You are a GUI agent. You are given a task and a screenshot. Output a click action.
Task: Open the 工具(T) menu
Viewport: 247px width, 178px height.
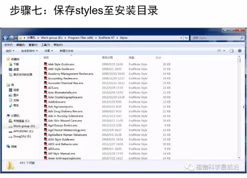pos(45,45)
